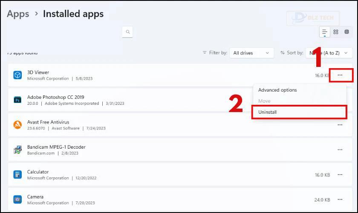Click the Sort by label
Viewport: 358px width, 213px height.
[x=295, y=53]
